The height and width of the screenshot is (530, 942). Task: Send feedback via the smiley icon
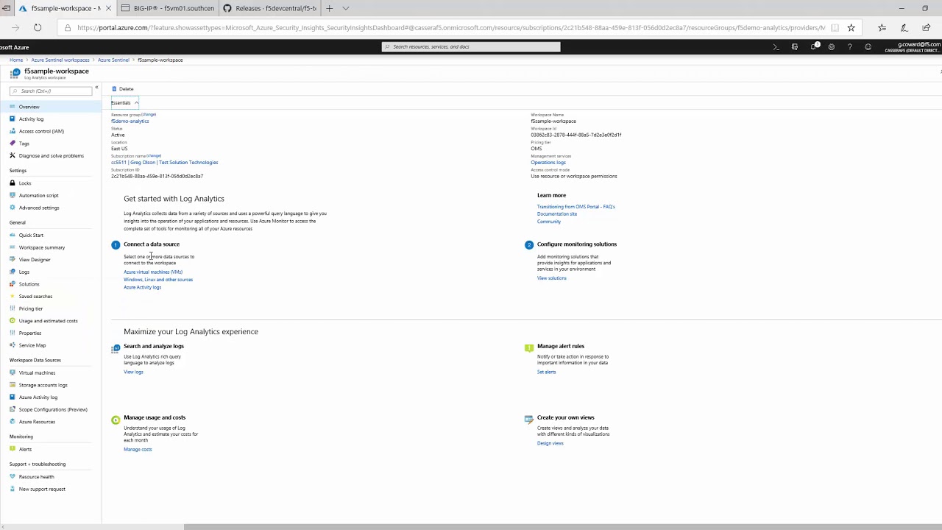pos(868,47)
